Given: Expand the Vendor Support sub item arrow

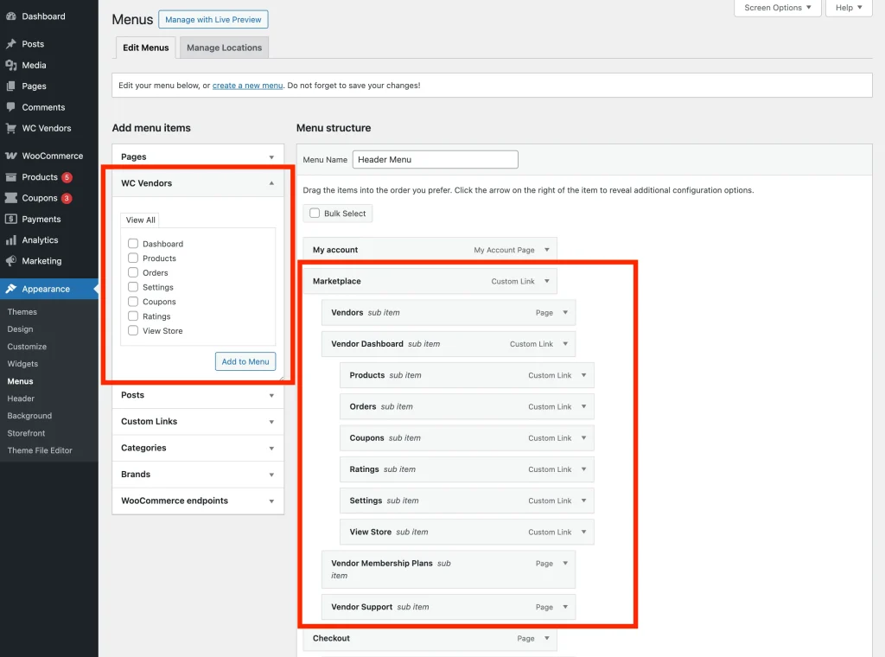Looking at the screenshot, I should point(565,607).
